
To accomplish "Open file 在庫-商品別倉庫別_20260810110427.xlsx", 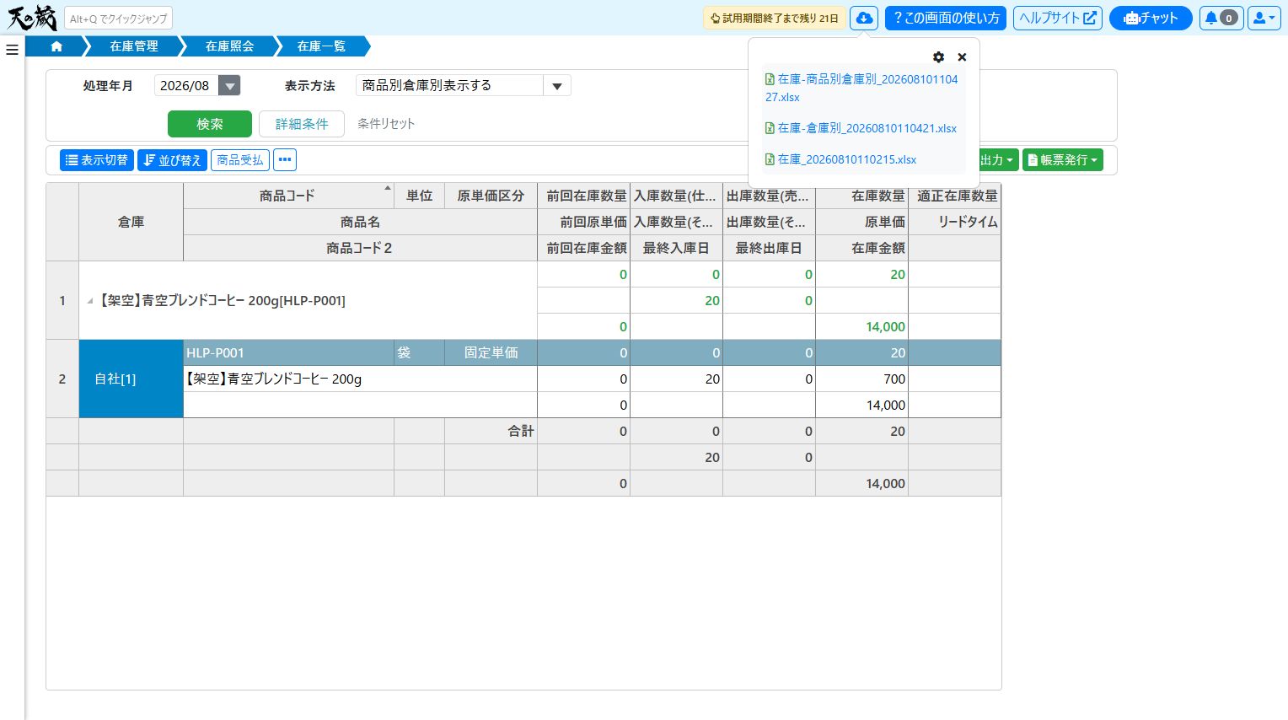I will [861, 88].
